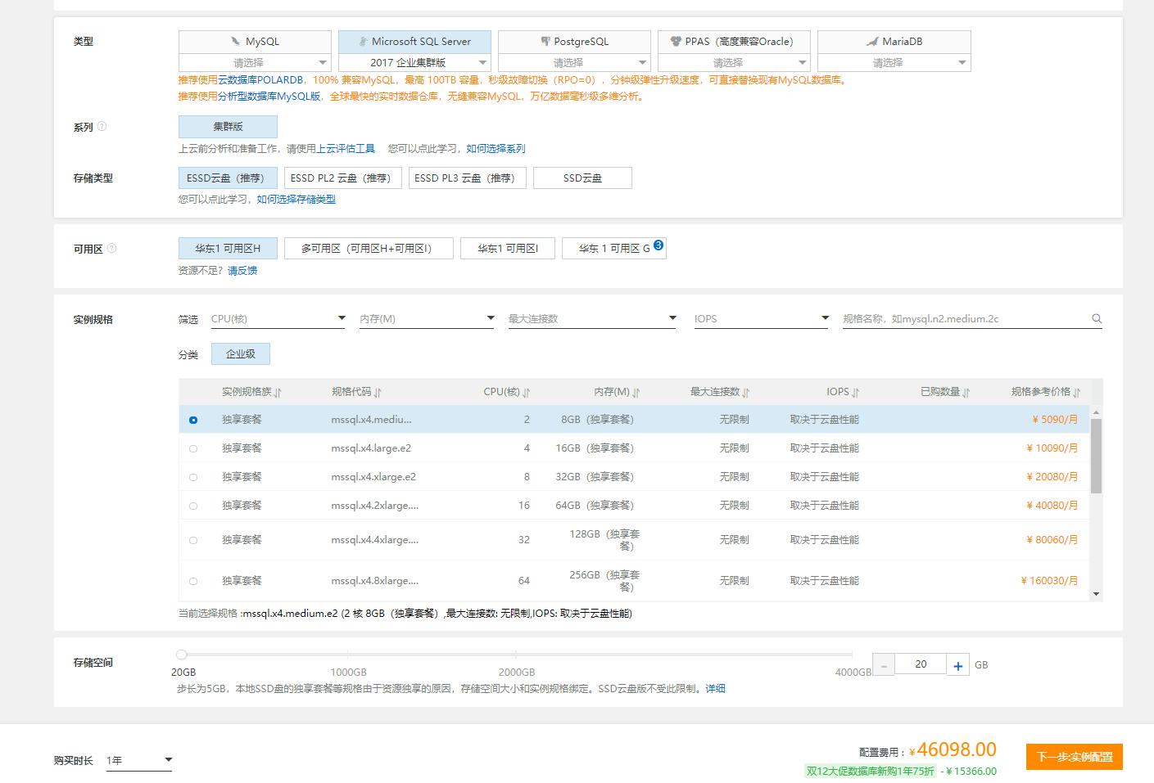
Task: Choose ESSD PL3 云盘 storage type
Action: tap(467, 178)
